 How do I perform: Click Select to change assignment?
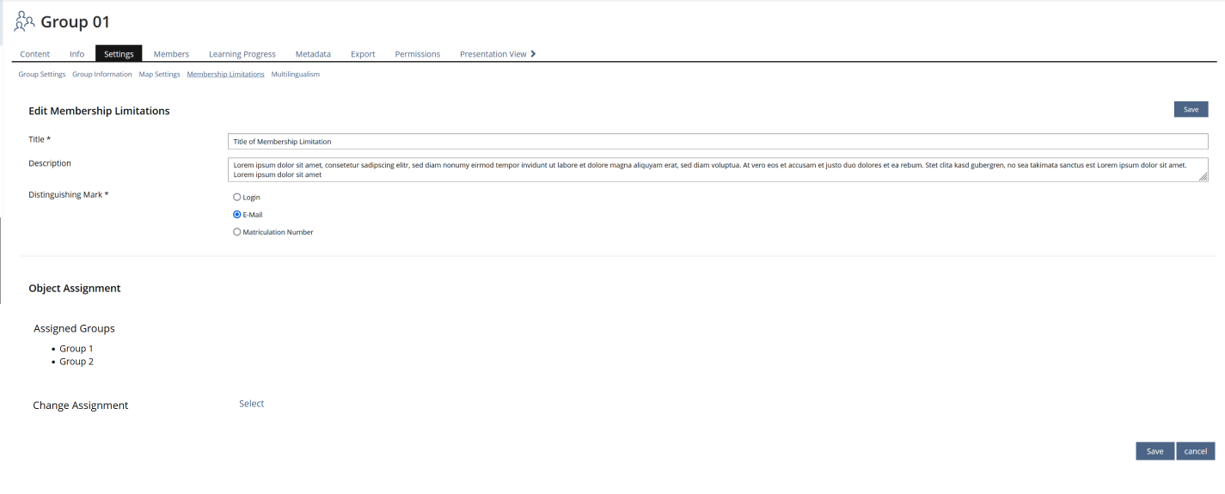point(251,404)
